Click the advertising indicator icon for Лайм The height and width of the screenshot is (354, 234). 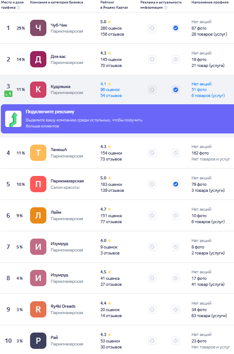click(x=152, y=215)
